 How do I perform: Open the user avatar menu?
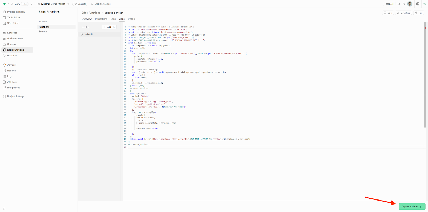pos(410,4)
